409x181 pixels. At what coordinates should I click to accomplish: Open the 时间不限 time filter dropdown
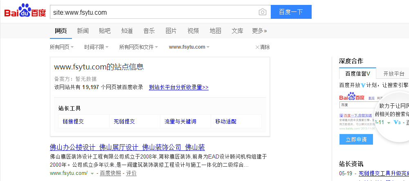(x=96, y=47)
